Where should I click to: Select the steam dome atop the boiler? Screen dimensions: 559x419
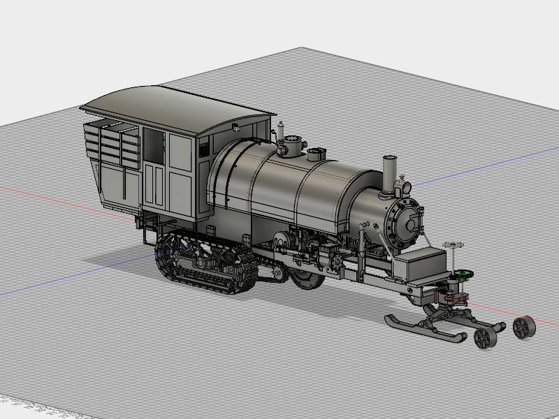[x=292, y=146]
